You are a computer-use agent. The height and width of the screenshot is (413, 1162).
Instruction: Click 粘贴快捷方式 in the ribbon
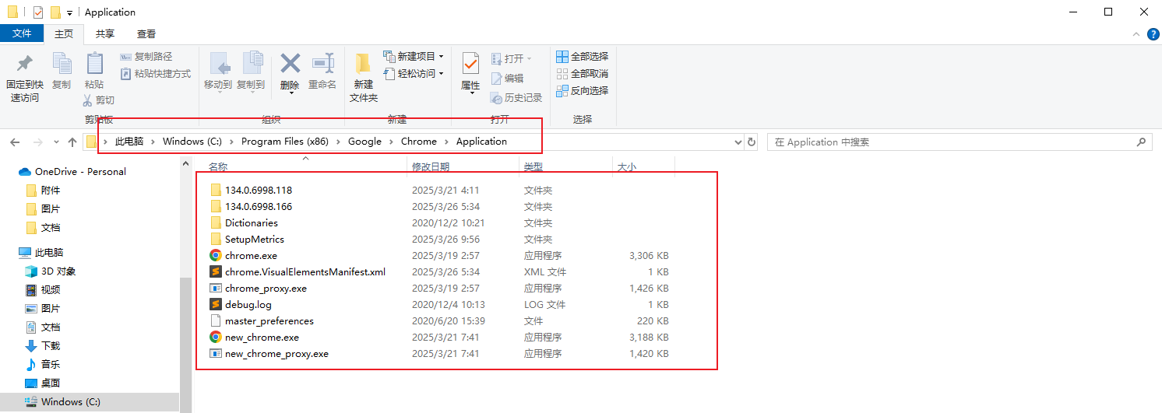pyautogui.click(x=156, y=74)
